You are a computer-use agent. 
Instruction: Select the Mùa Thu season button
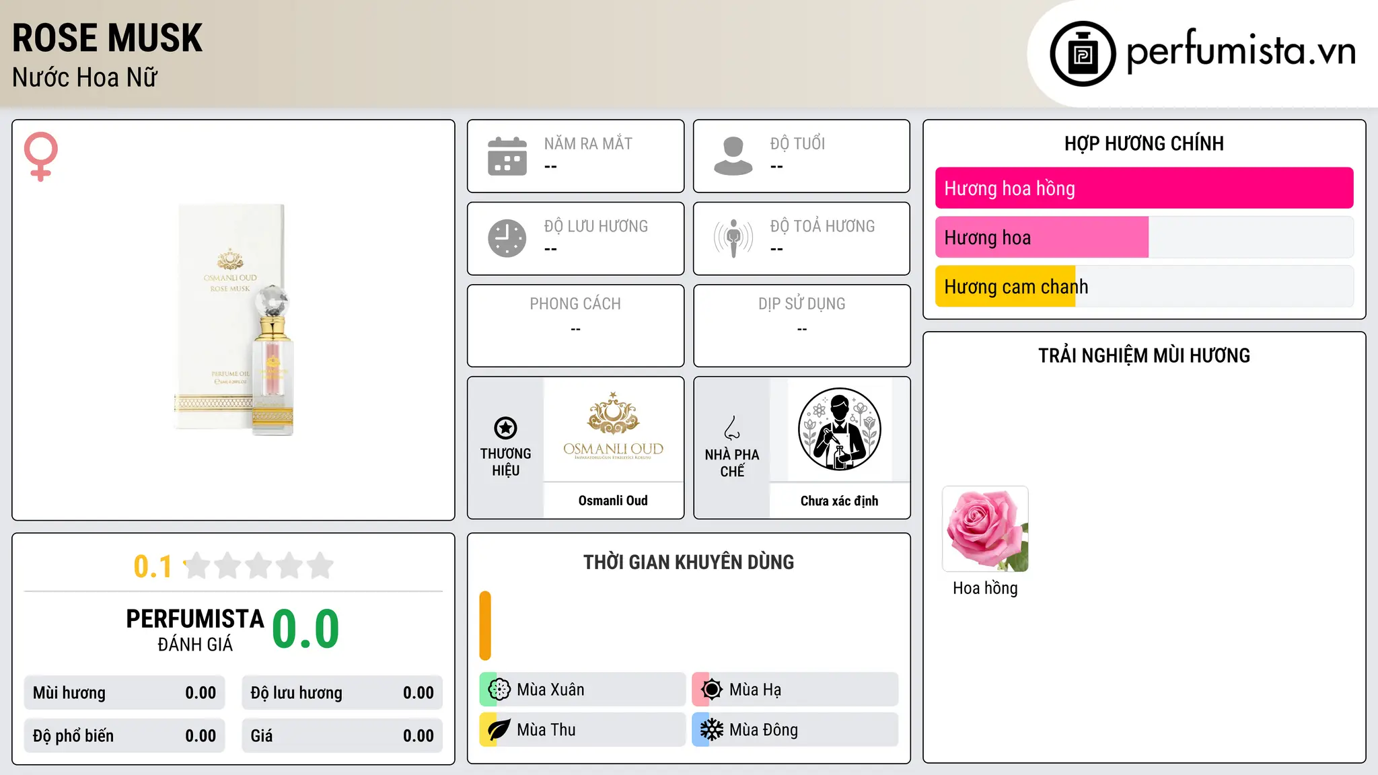click(583, 730)
